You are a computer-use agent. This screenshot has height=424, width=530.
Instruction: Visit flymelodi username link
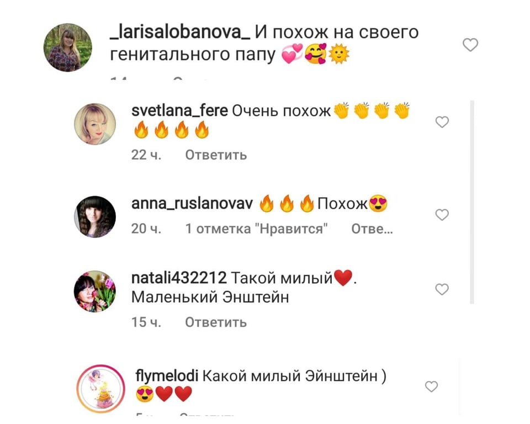(167, 376)
